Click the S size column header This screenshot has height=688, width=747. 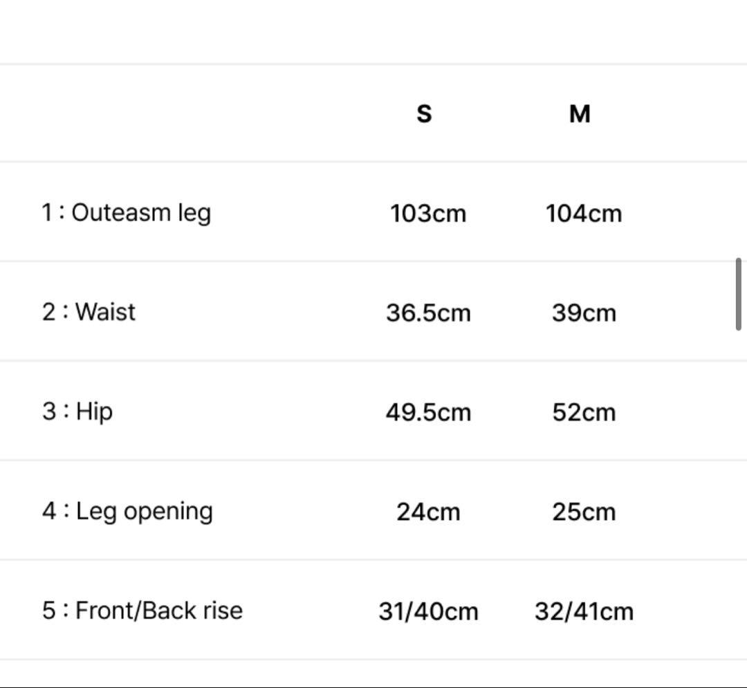coord(424,113)
